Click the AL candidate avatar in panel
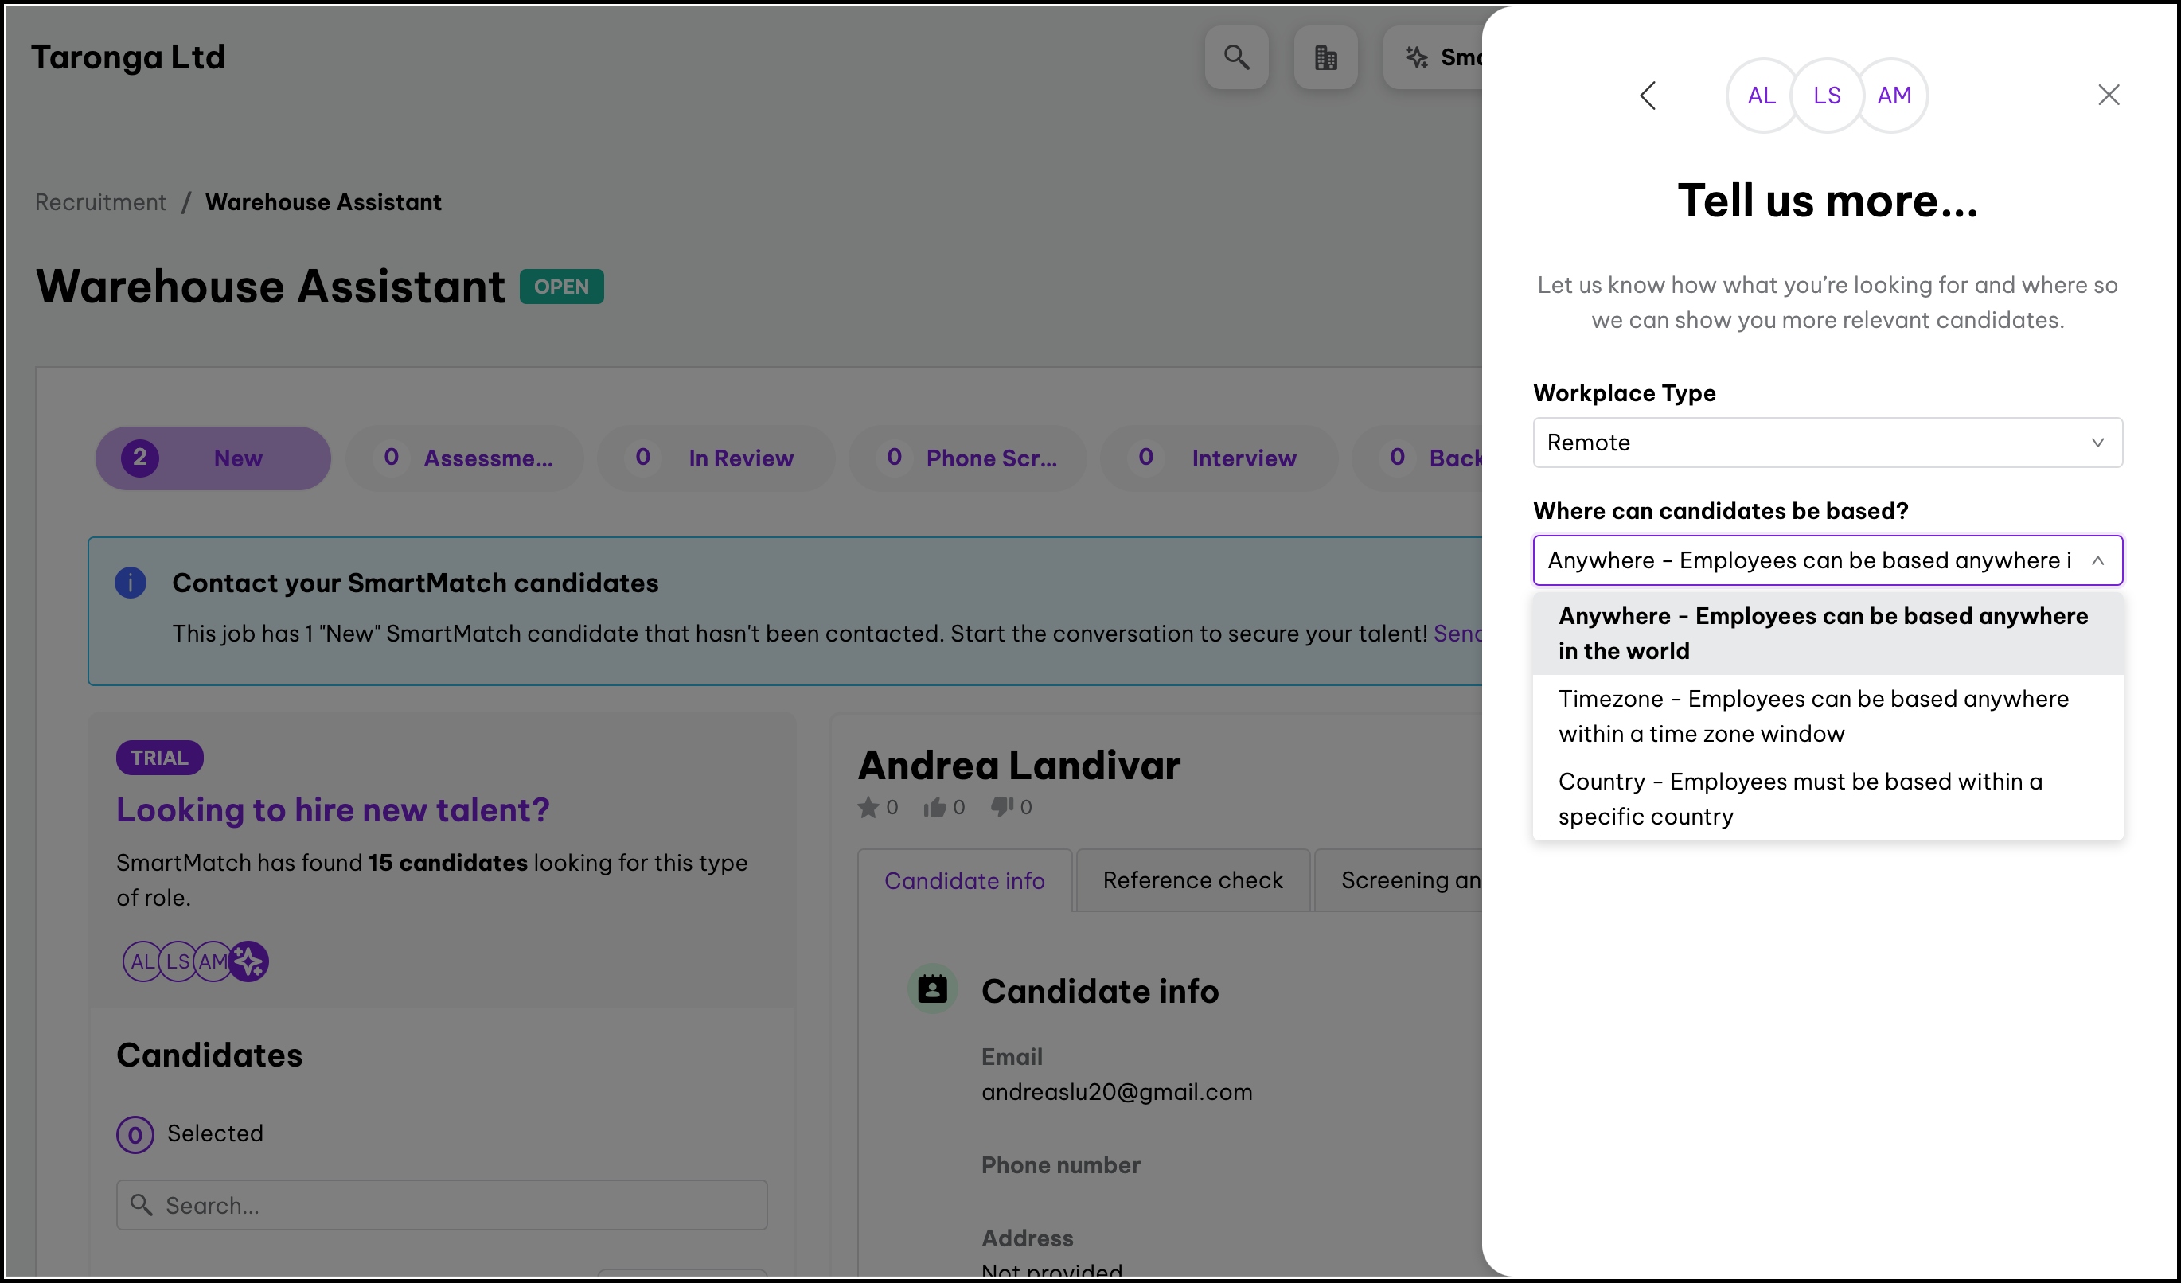This screenshot has width=2181, height=1283. pos(1761,96)
